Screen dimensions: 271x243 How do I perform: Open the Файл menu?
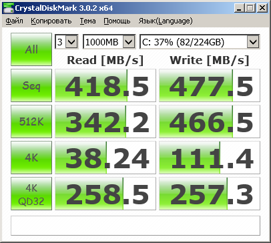click(14, 21)
